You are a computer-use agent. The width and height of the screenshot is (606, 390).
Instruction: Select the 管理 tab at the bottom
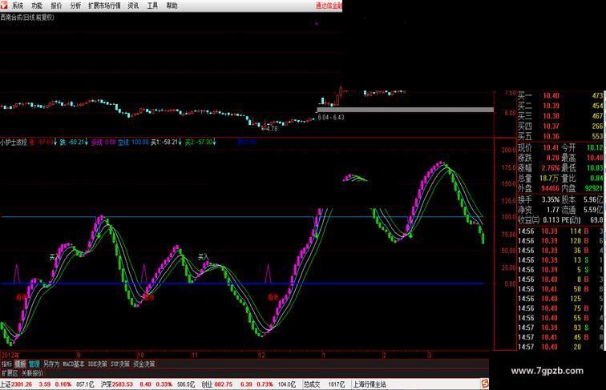[34, 364]
